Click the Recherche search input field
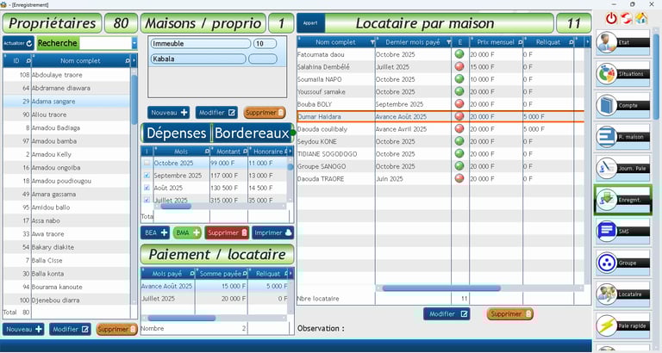Screen dimensions: 662x353 [x=105, y=43]
